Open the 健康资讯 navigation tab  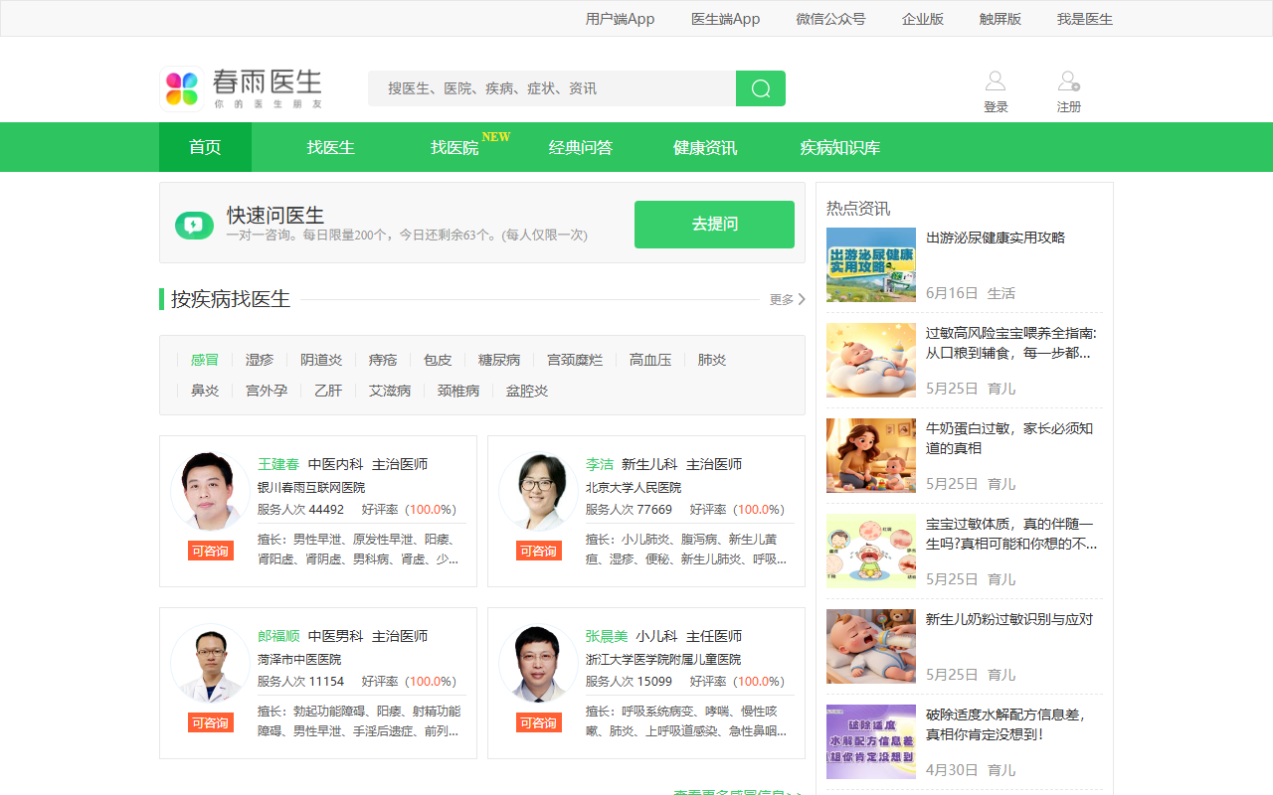(x=705, y=147)
